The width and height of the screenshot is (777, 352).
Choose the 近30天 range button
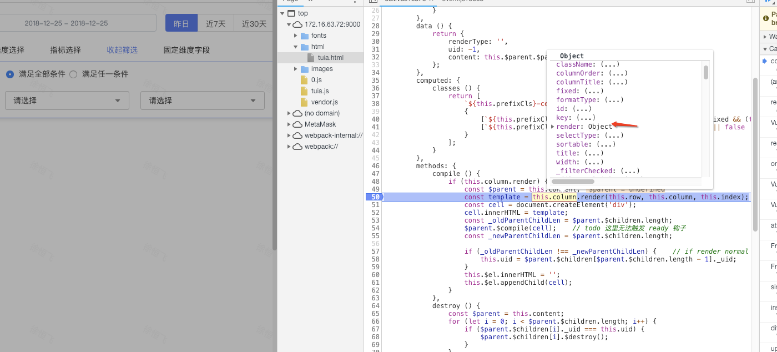254,23
